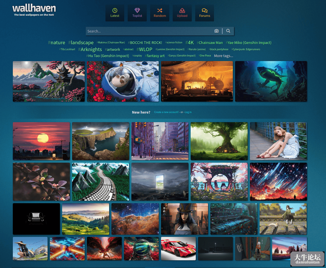Open the straw hat samurai wallpaper
The width and height of the screenshot is (326, 268).
click(30, 249)
